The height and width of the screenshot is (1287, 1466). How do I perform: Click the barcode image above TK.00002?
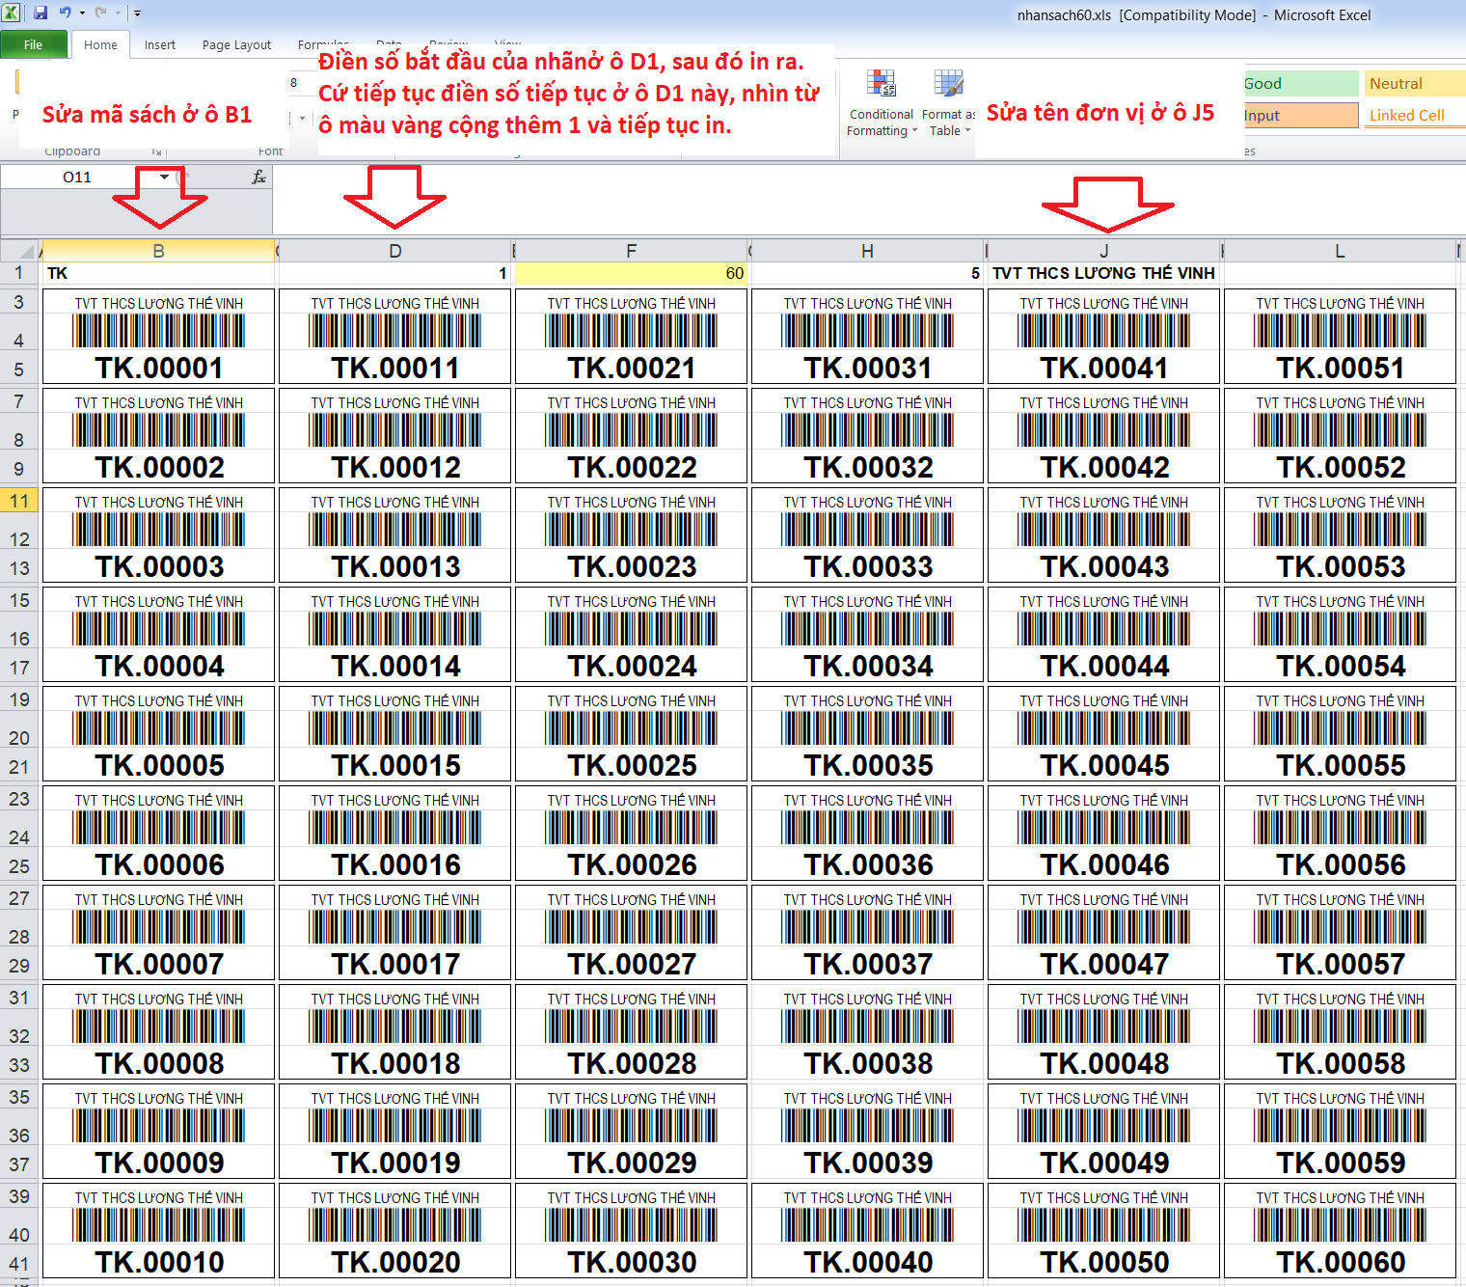click(158, 430)
